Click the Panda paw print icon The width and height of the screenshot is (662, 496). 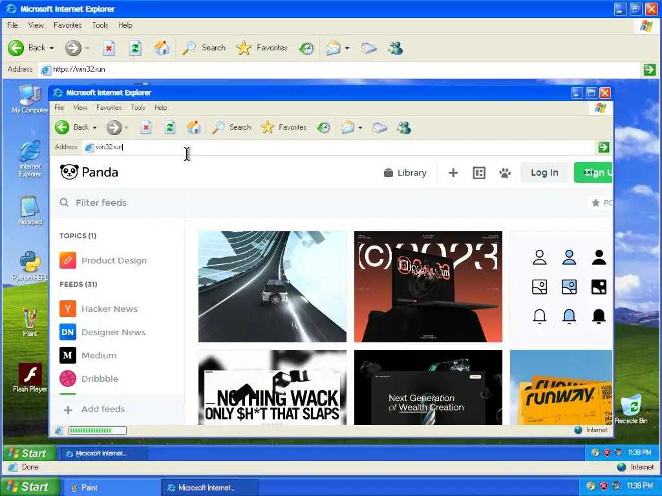tap(504, 172)
